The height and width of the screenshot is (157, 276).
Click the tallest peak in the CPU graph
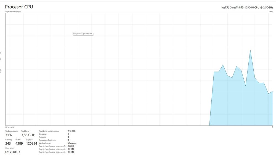tap(250, 50)
